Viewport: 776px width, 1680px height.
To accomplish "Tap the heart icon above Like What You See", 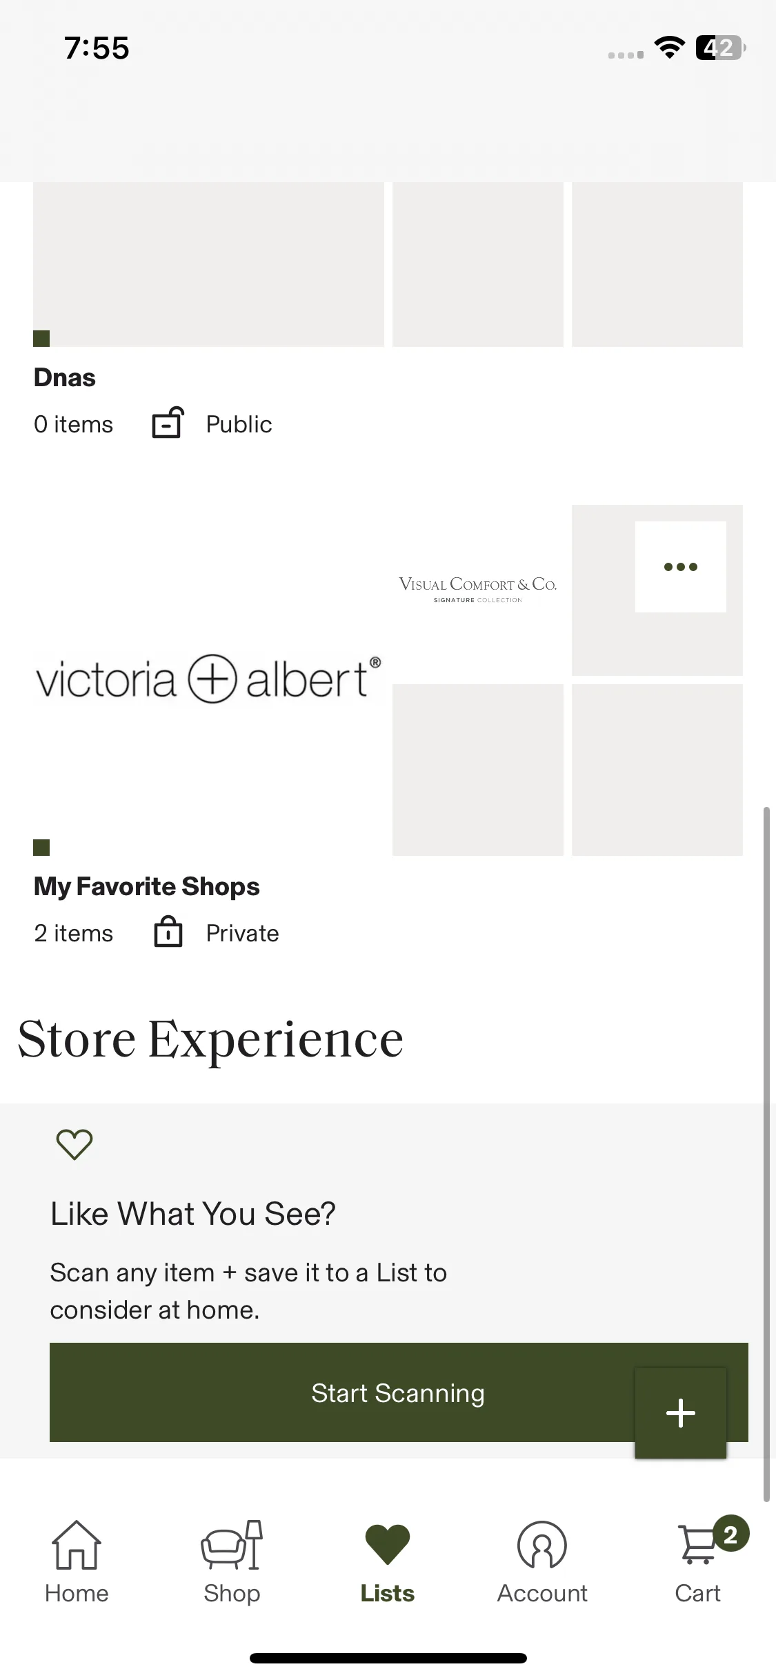I will (74, 1144).
